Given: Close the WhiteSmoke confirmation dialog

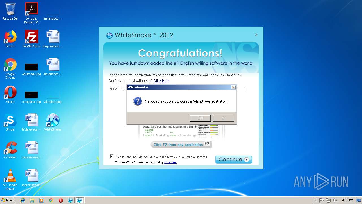Looking at the screenshot, I should click(234, 87).
